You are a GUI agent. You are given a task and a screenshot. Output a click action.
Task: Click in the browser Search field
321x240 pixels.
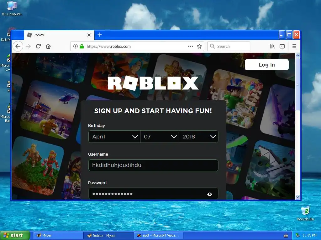229,46
